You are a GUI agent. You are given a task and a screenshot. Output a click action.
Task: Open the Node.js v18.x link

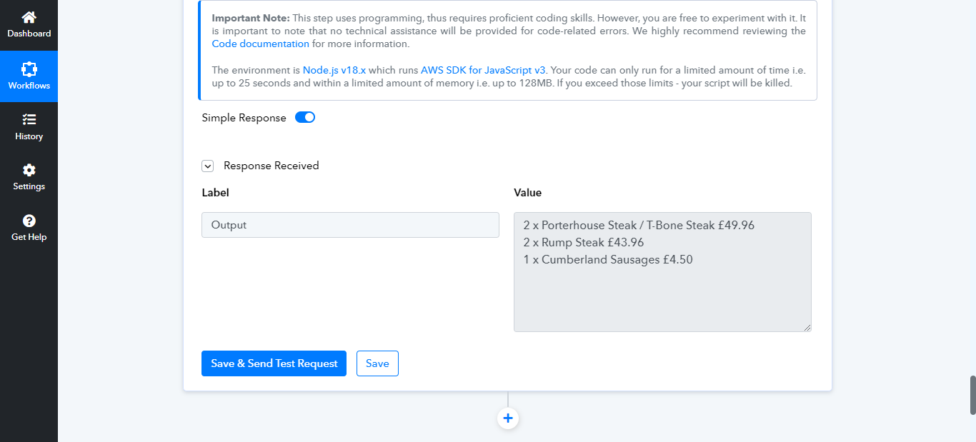tap(334, 70)
